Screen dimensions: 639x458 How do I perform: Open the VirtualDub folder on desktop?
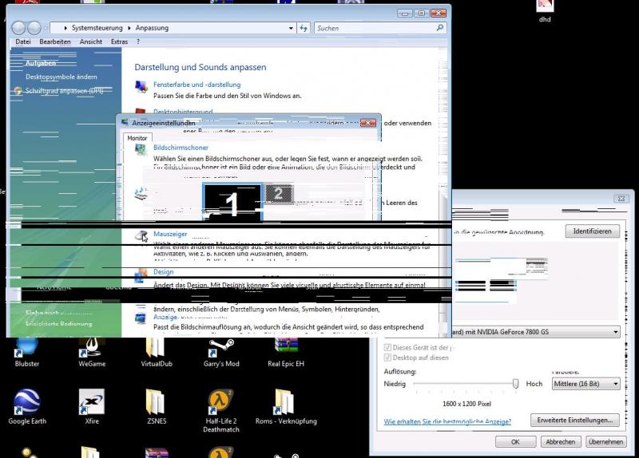[157, 348]
